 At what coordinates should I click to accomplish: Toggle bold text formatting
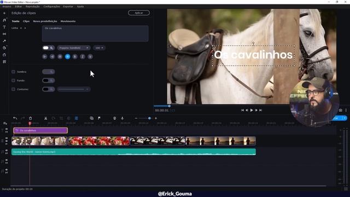[x=75, y=56]
